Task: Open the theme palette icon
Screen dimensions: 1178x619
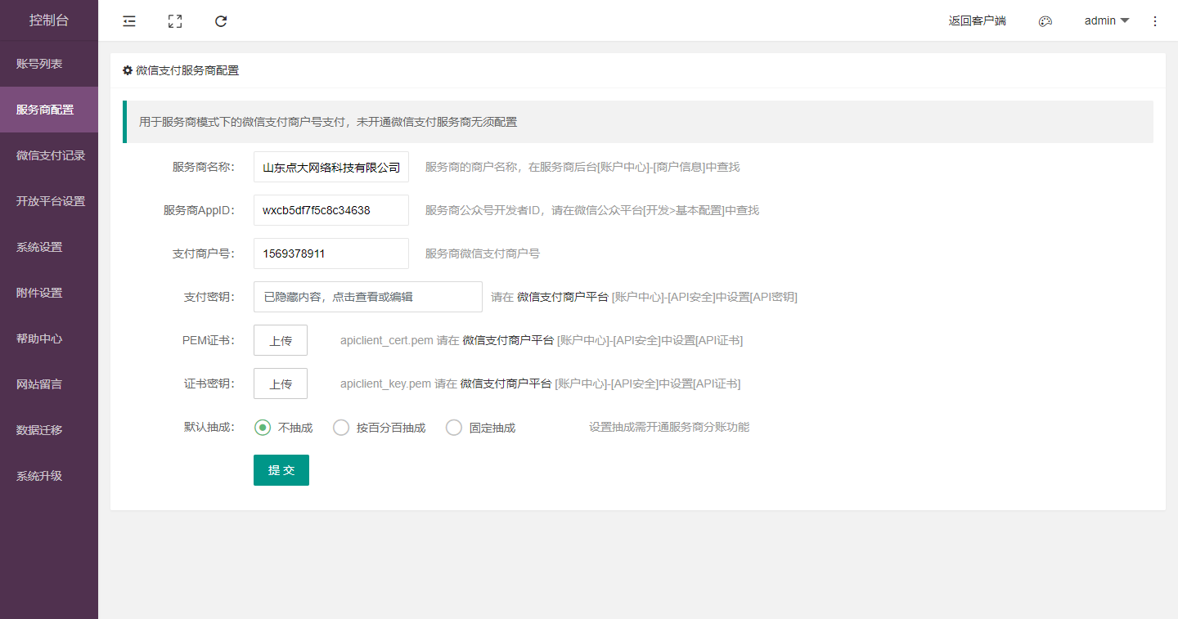Action: click(x=1045, y=21)
